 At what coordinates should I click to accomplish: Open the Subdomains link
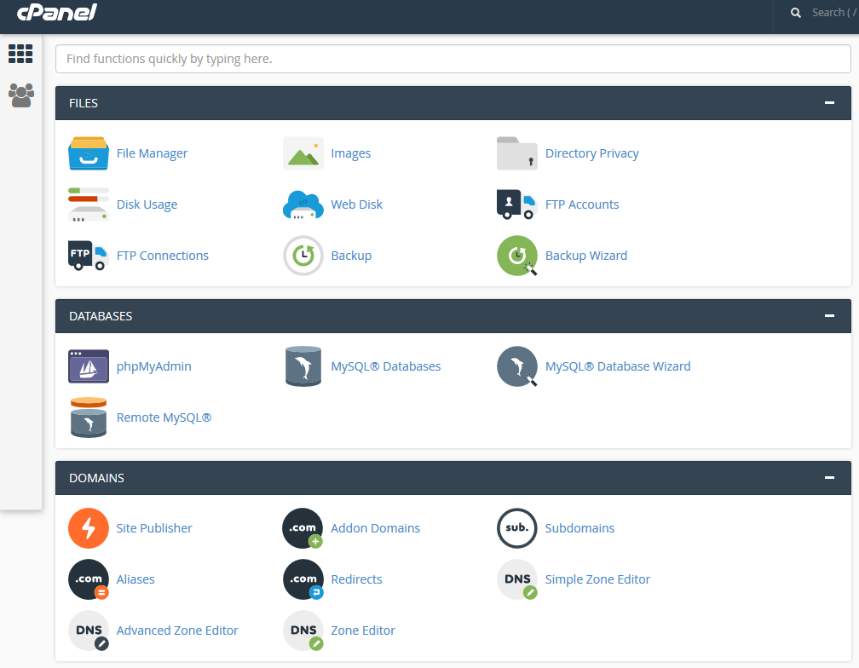click(x=579, y=528)
